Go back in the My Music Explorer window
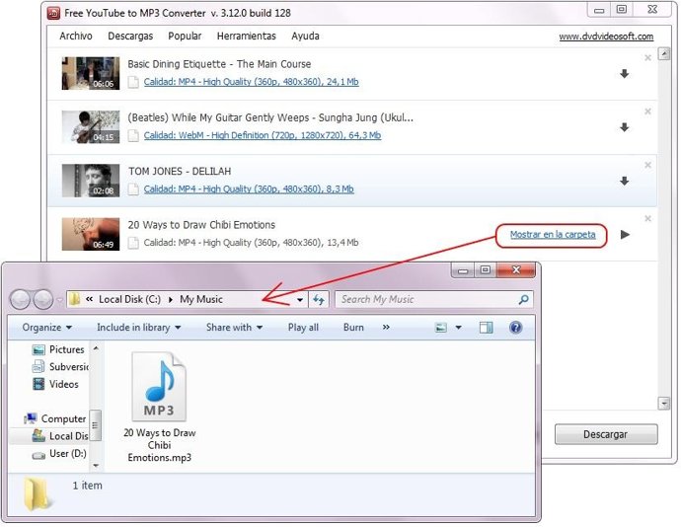 21,299
